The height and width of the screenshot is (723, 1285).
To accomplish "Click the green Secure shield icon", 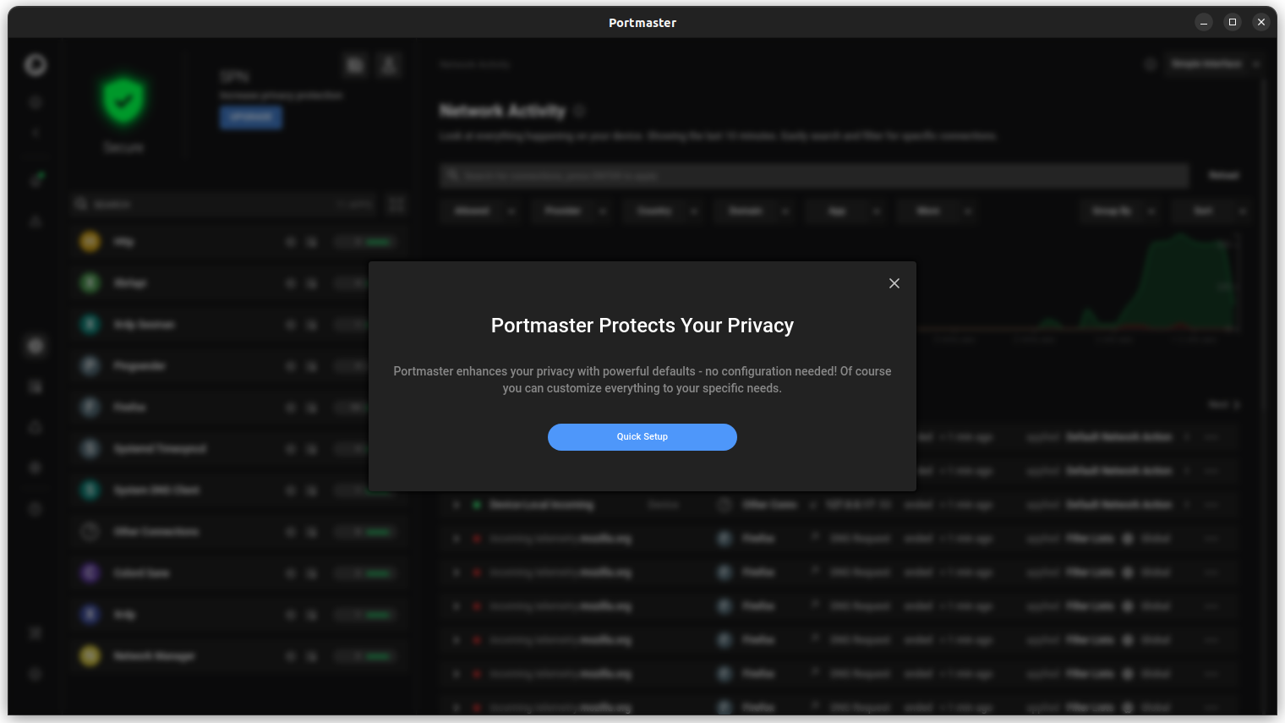I will [123, 101].
